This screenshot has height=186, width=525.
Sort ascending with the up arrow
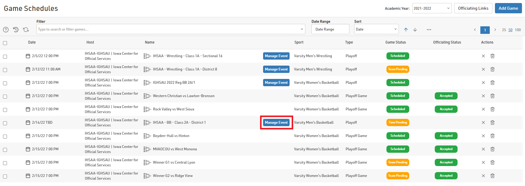406,30
